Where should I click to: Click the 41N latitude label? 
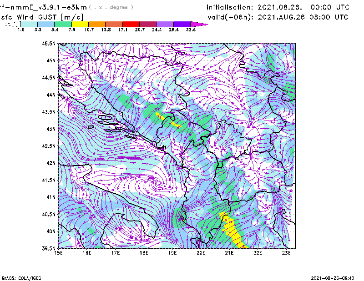tap(51, 197)
